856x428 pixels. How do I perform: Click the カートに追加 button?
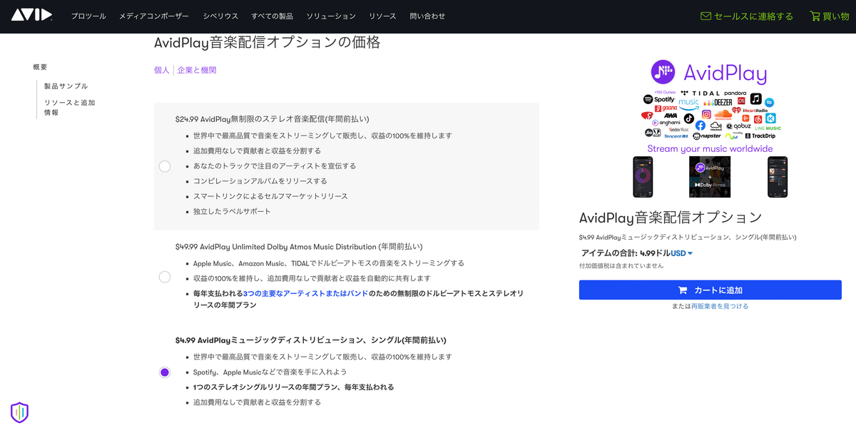click(710, 290)
